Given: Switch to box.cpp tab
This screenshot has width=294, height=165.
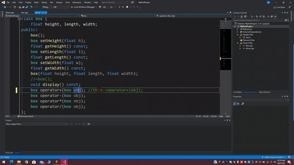Looking at the screenshot, I should (x=24, y=12).
